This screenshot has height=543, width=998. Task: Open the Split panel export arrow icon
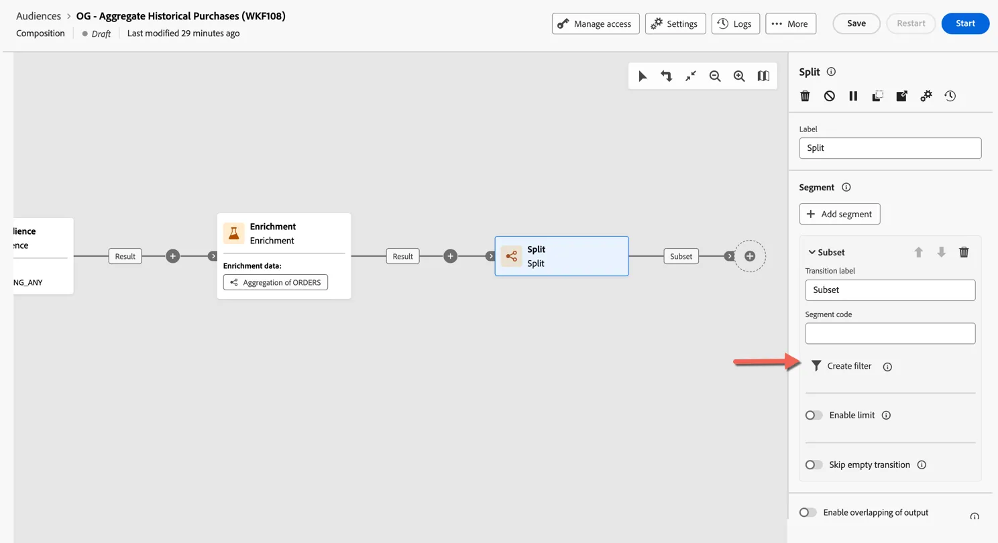(901, 96)
